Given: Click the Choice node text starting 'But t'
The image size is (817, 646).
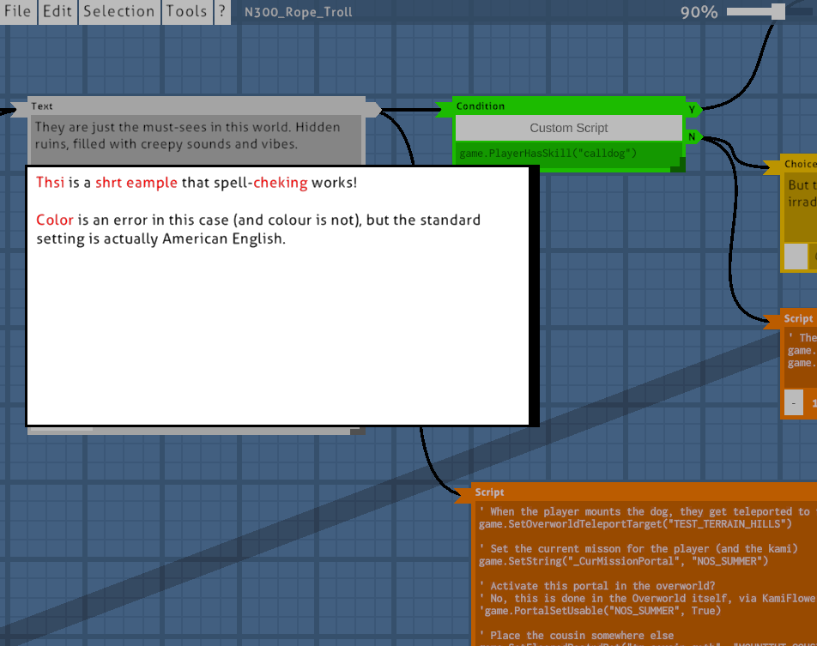Looking at the screenshot, I should point(801,208).
